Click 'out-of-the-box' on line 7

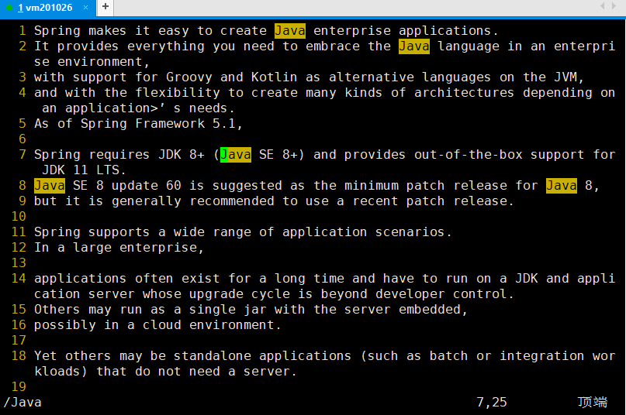(469, 155)
